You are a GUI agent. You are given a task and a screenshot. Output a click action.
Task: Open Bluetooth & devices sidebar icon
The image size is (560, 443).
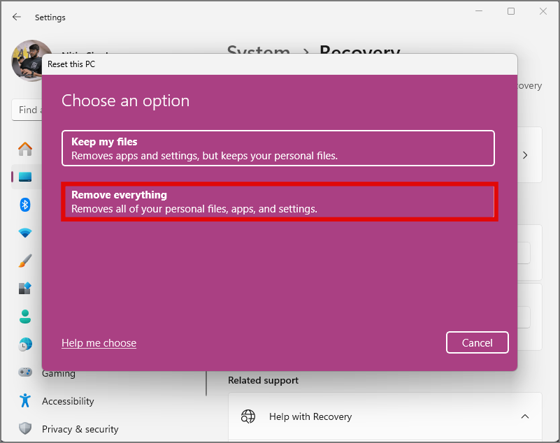(25, 205)
